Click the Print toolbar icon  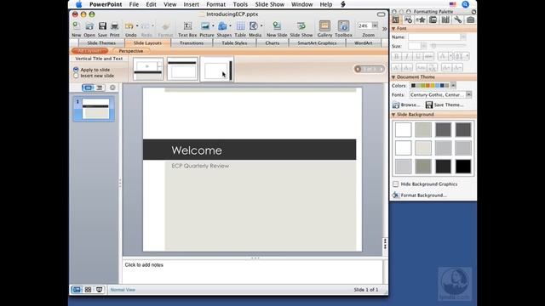pos(114,26)
